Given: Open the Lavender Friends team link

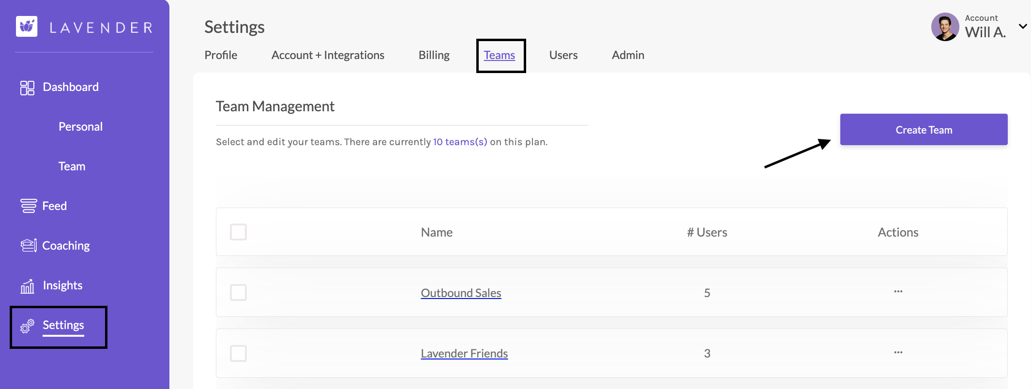Looking at the screenshot, I should pos(464,353).
